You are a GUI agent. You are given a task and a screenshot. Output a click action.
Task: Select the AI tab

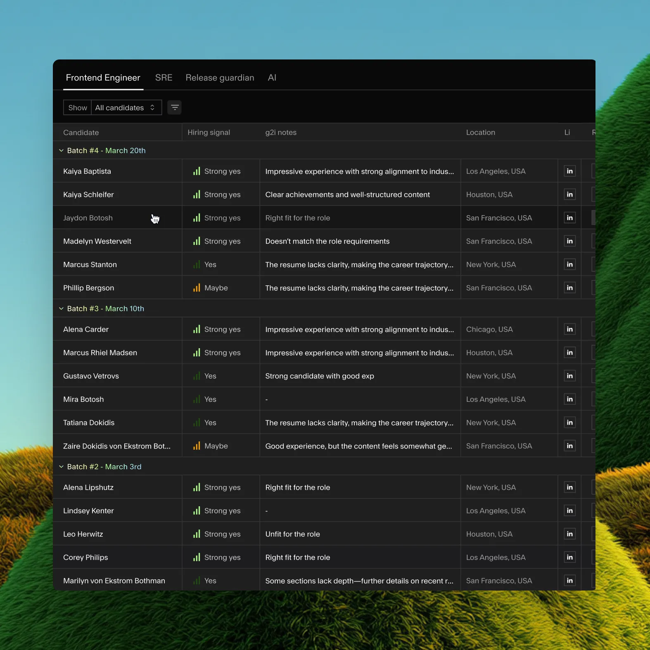(x=272, y=78)
